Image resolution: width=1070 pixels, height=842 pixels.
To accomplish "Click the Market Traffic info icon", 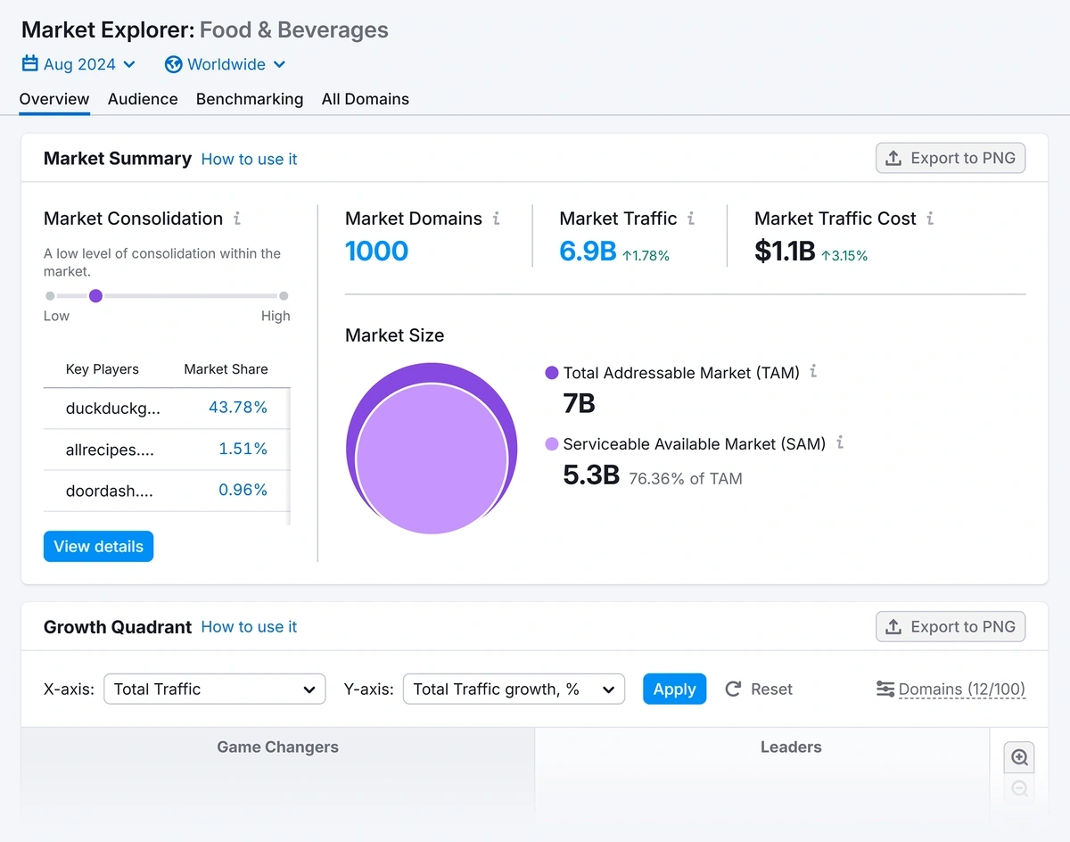I will 691,219.
